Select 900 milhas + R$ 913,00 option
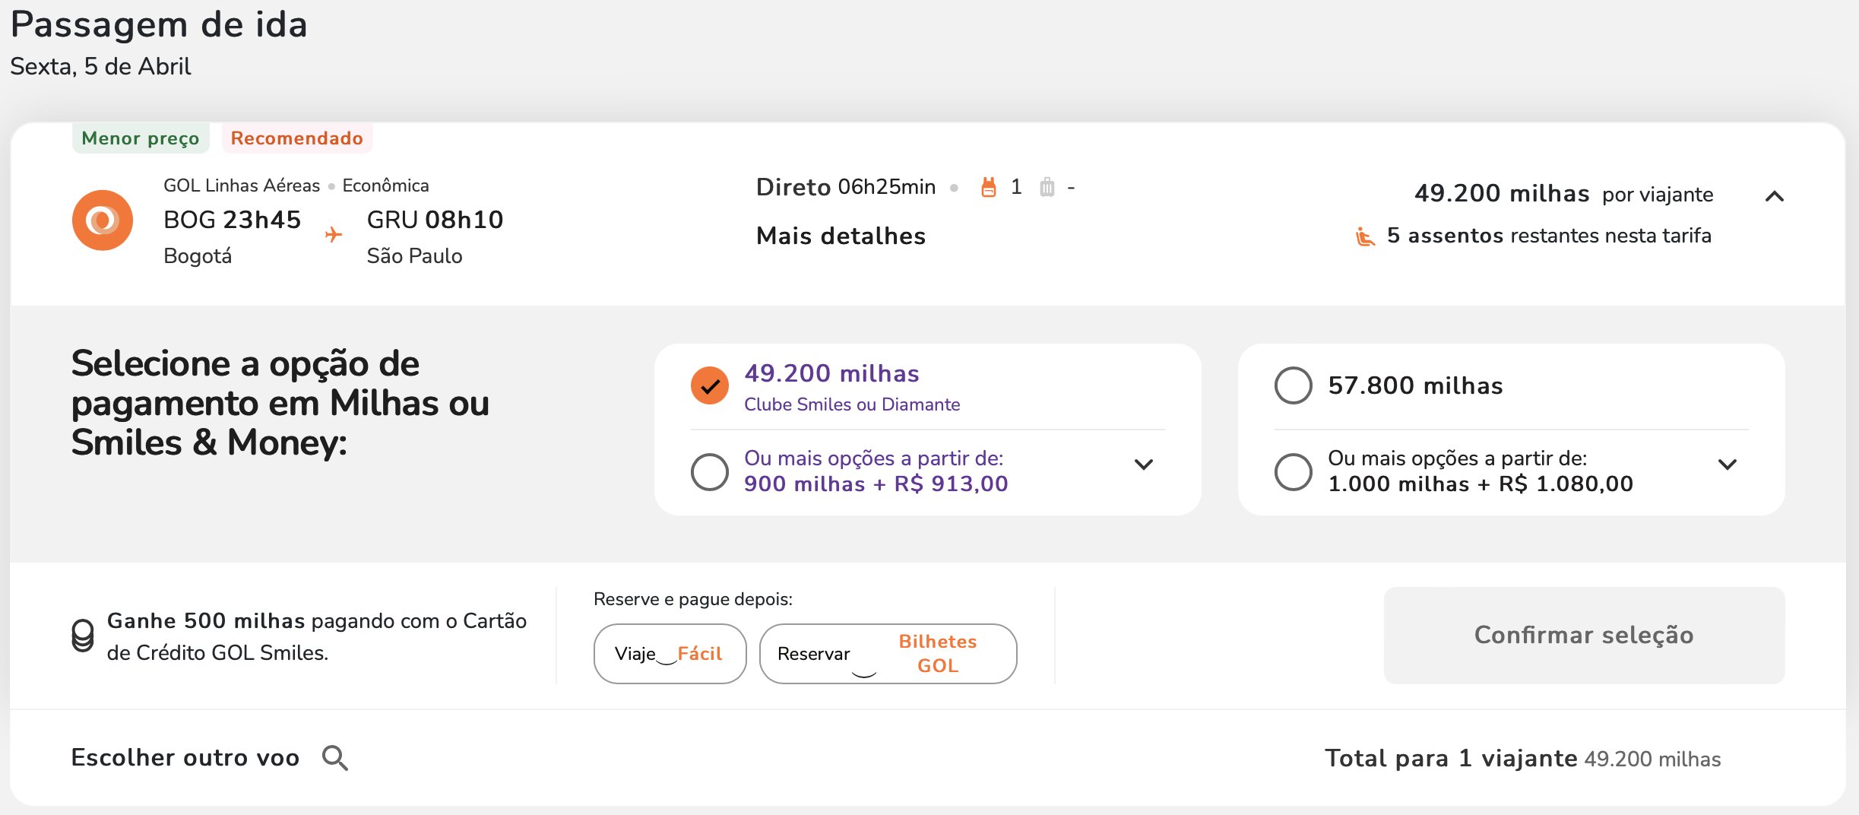Viewport: 1859px width, 815px height. point(710,472)
